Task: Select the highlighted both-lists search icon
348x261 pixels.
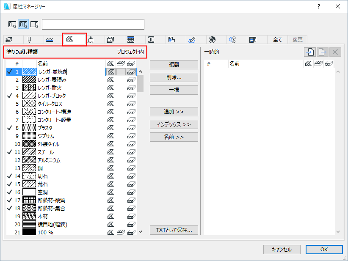Action: point(23,24)
